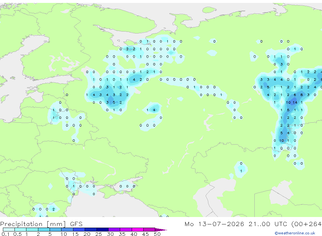The image size is (322, 236).
Task: Select the 20–25 mm legend color swatch
Action: click(x=91, y=230)
